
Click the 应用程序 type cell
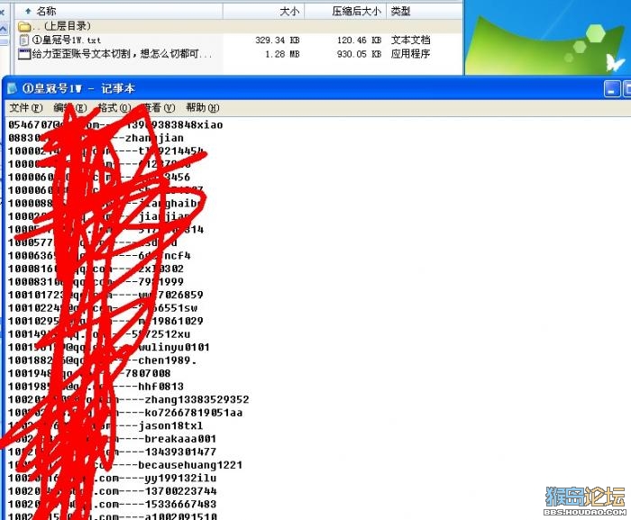[x=410, y=53]
